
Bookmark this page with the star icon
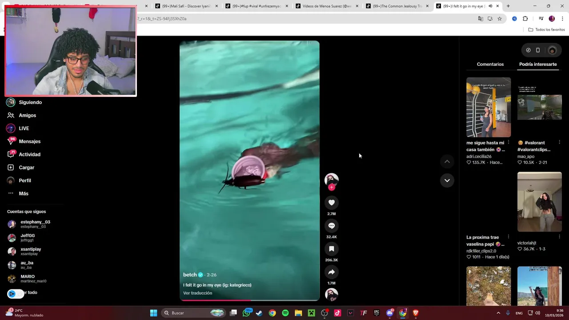tap(500, 19)
